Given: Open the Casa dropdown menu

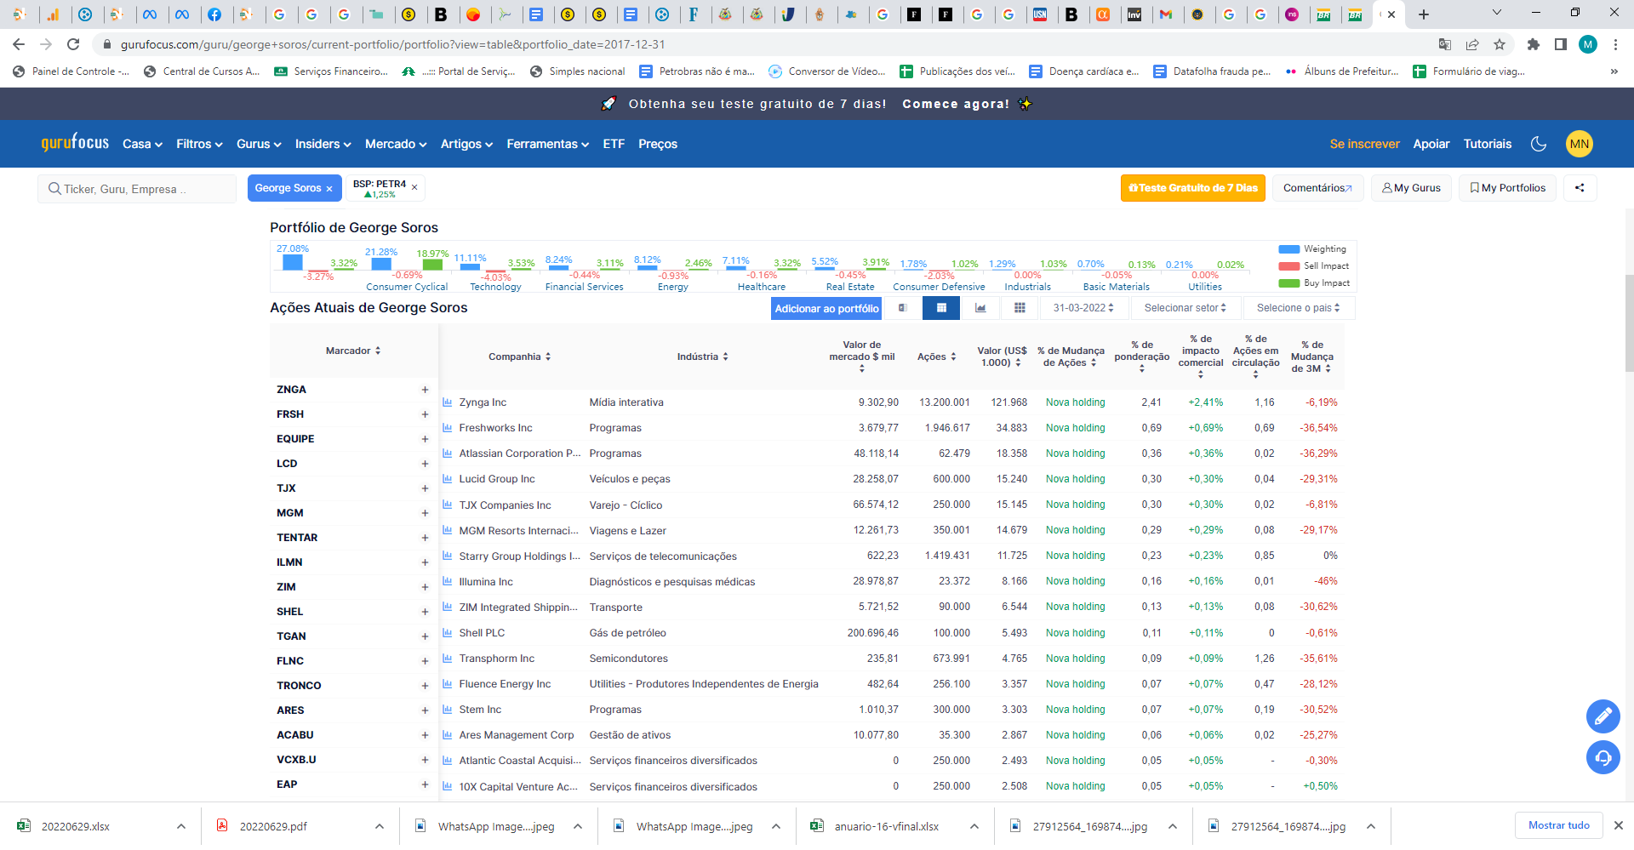Looking at the screenshot, I should point(142,144).
